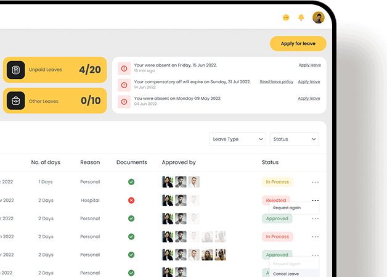The image size is (387, 277).
Task: Expand the Status filter dropdown
Action: (x=294, y=139)
